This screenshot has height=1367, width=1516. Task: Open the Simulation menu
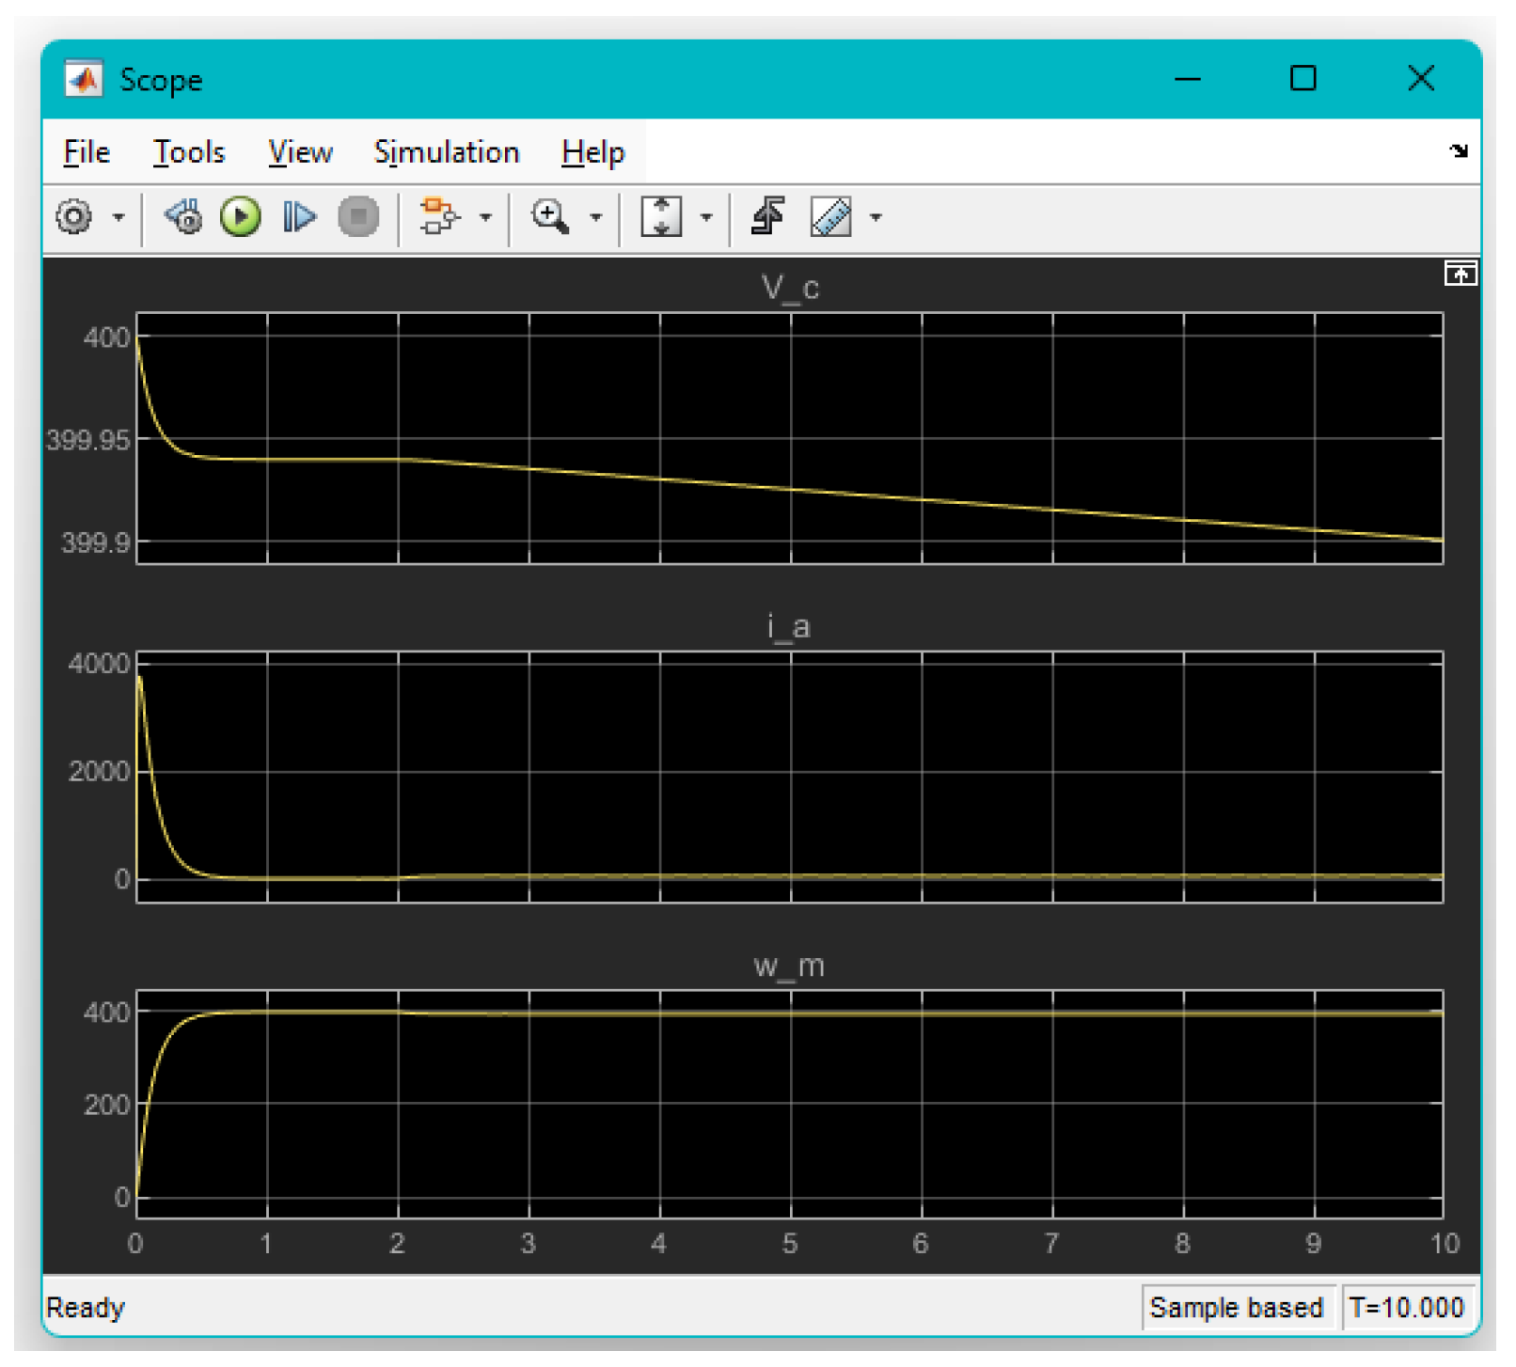(x=447, y=152)
